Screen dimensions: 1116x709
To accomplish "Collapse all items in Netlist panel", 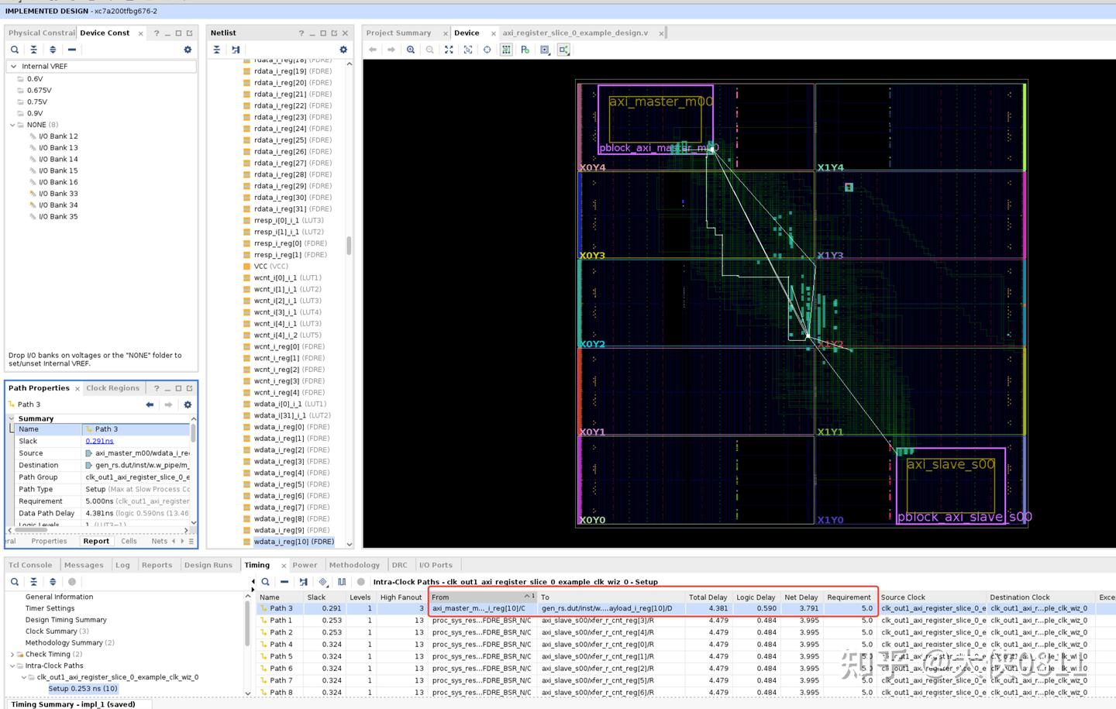I will click(x=217, y=50).
